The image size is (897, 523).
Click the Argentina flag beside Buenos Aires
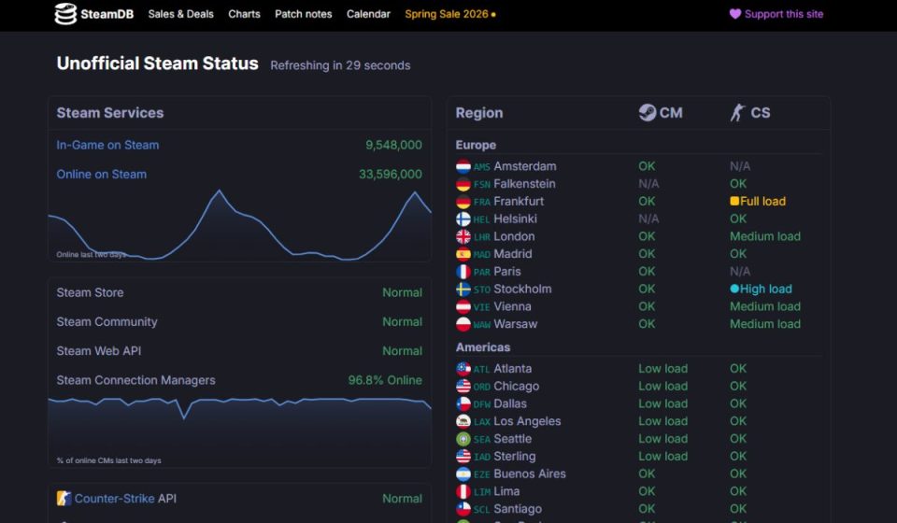click(463, 474)
